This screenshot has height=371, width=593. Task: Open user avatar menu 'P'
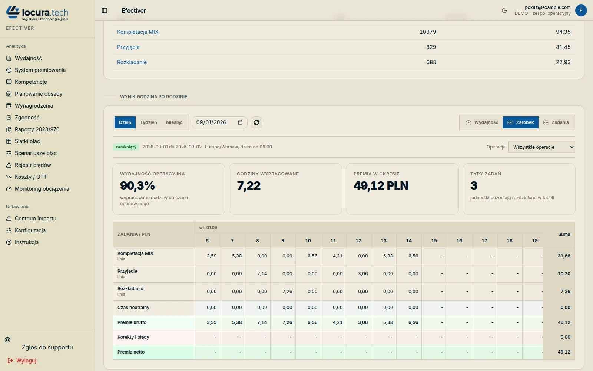581,10
